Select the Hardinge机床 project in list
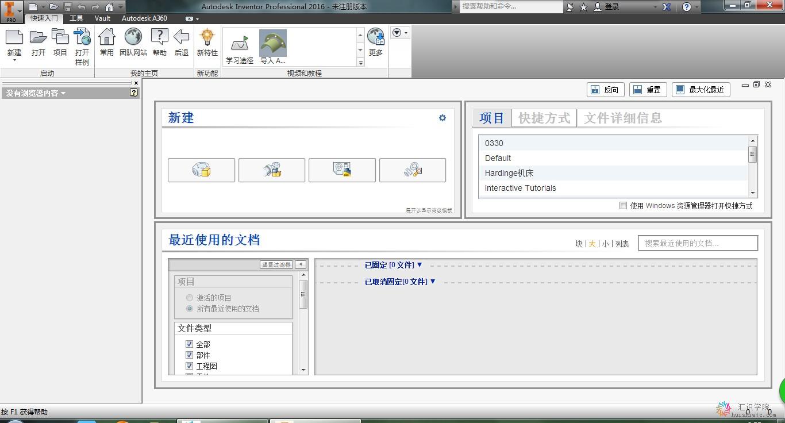 point(613,173)
